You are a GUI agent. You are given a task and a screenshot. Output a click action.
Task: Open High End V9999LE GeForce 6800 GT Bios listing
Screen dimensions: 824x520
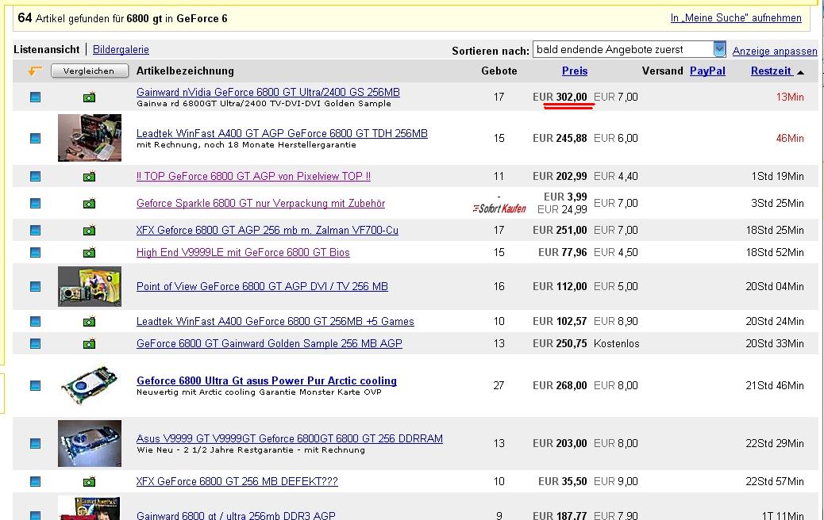(243, 252)
